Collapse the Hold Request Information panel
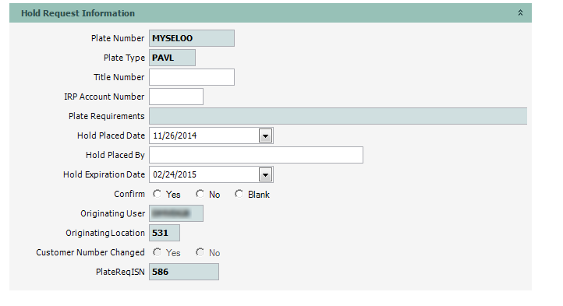Viewport: 563px width, 306px height. point(520,13)
